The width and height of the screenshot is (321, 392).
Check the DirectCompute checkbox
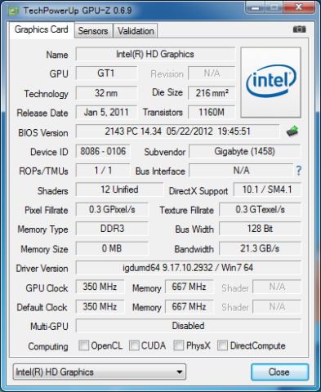click(x=222, y=345)
